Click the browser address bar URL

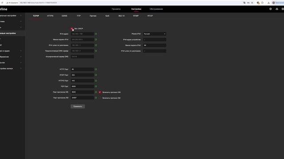pyautogui.click(x=38, y=3)
